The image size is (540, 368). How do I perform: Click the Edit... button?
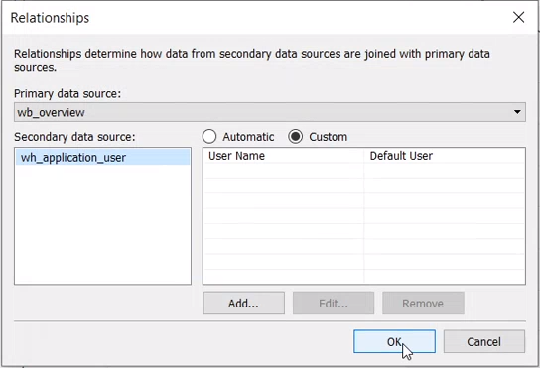pos(334,304)
